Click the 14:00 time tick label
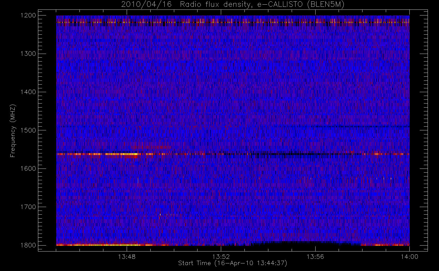Image resolution: width=439 pixels, height=271 pixels. 409,257
